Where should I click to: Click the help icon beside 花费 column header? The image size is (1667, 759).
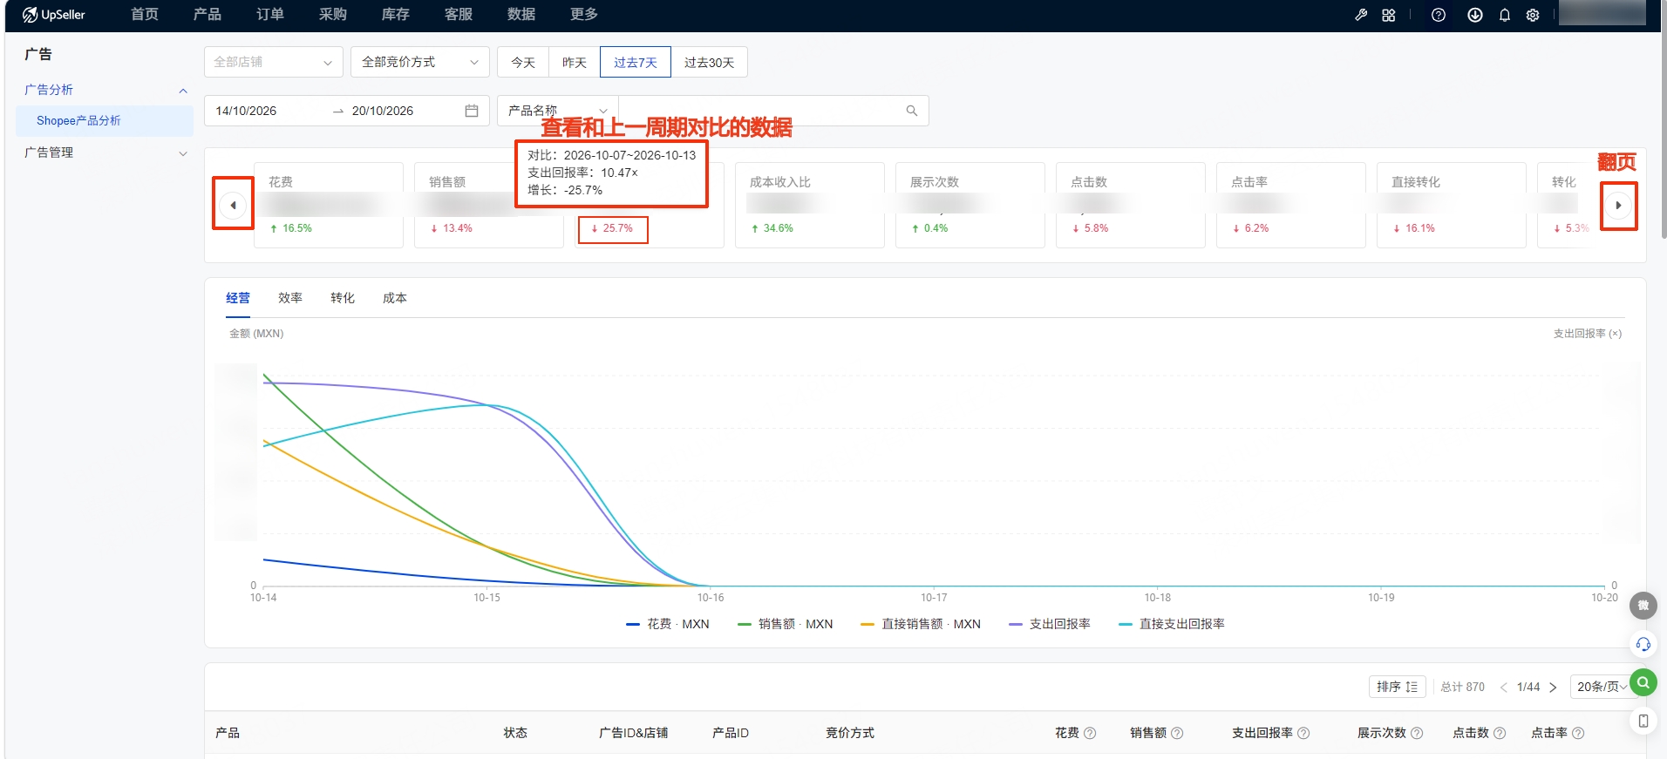pos(1090,734)
